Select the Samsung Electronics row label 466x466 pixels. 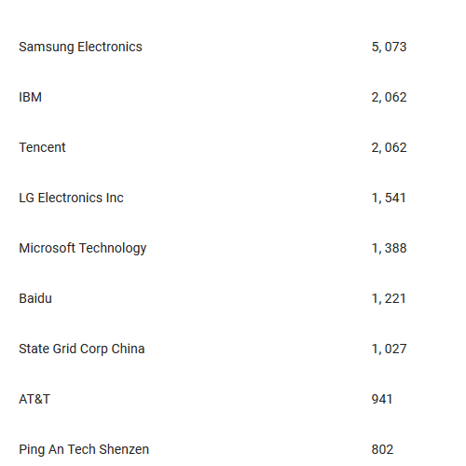tap(80, 48)
